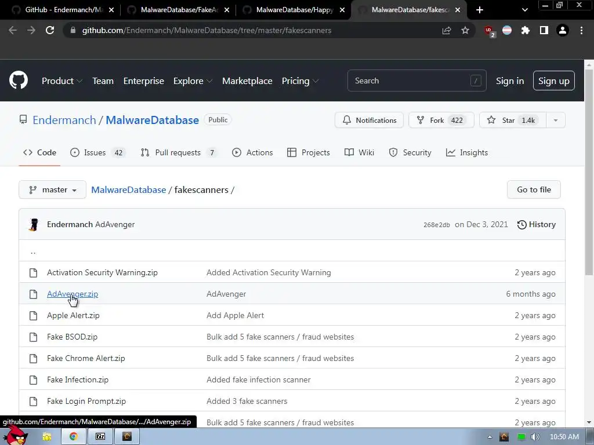The height and width of the screenshot is (445, 594).
Task: Open the Extensions puzzle piece icon
Action: click(x=526, y=30)
